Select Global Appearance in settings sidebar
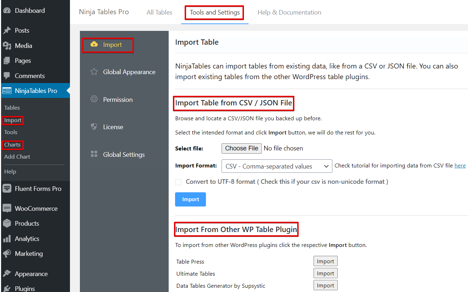The height and width of the screenshot is (292, 468). tap(129, 72)
